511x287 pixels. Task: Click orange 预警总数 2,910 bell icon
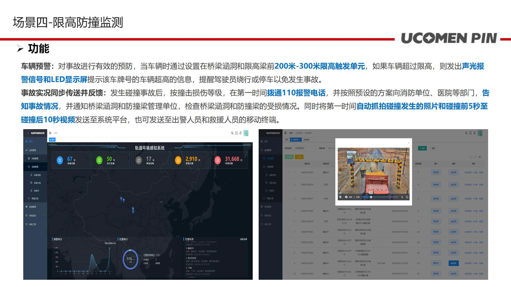178,160
